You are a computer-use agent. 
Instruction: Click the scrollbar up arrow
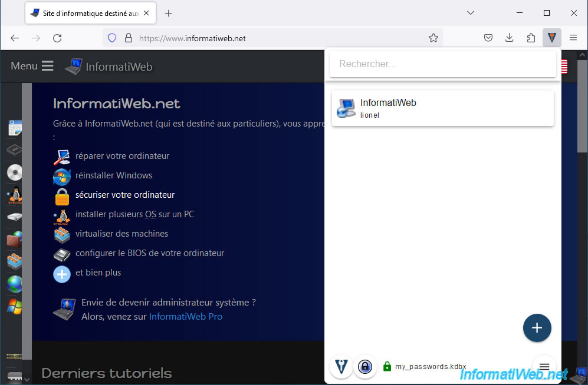[x=582, y=55]
